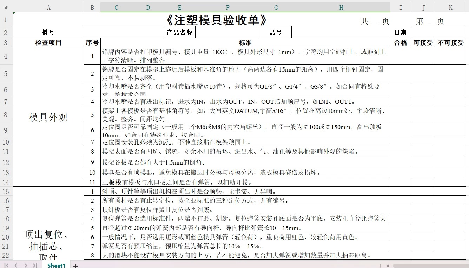Click the 模号 label cell

click(x=48, y=32)
